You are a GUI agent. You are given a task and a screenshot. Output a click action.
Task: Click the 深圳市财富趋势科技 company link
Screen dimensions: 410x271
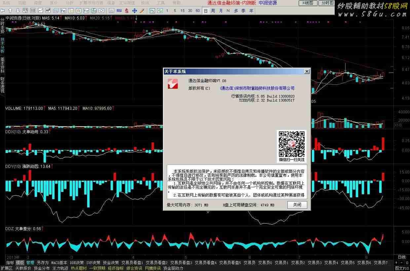(x=257, y=88)
